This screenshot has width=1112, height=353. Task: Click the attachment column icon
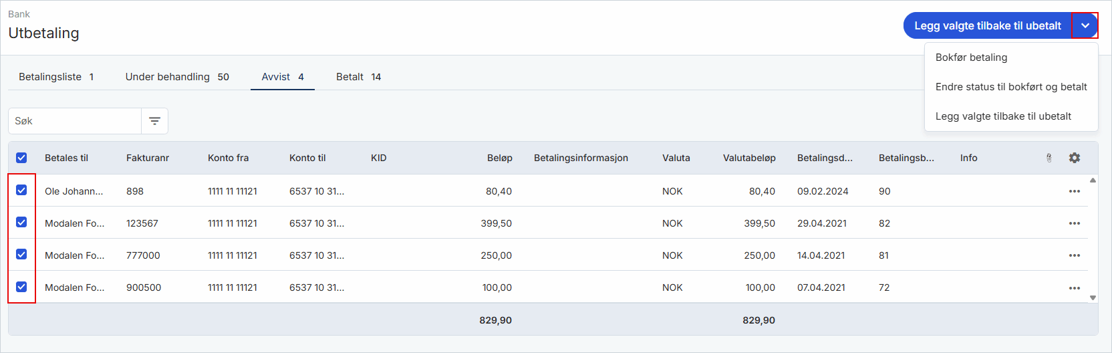(1049, 158)
